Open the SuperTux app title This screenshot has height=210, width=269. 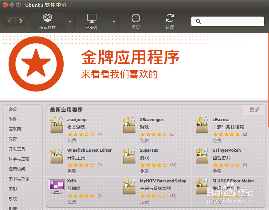point(149,150)
